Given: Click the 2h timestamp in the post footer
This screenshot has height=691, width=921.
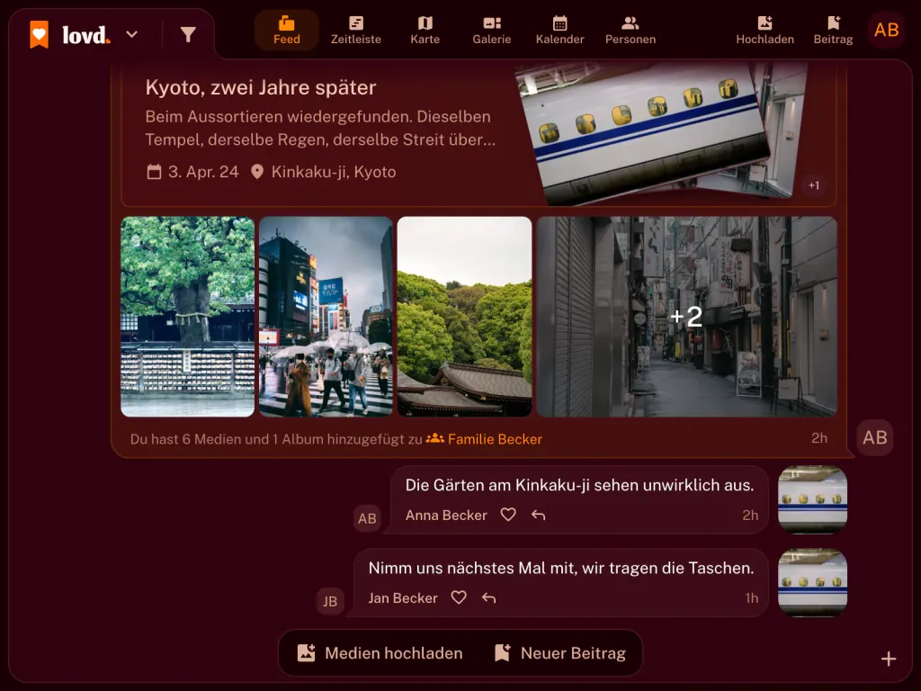Looking at the screenshot, I should coord(819,438).
